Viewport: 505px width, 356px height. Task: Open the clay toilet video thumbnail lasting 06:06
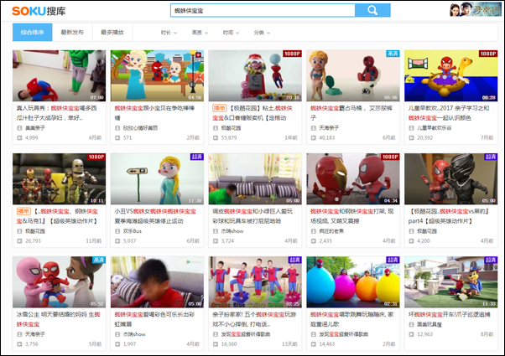pyautogui.click(x=353, y=75)
